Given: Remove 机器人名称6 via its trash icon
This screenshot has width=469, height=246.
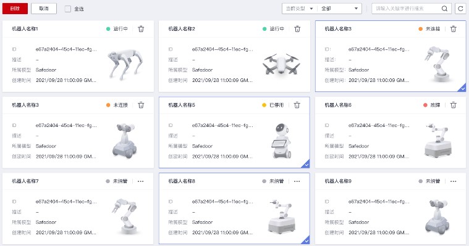Looking at the screenshot, I should (x=454, y=105).
